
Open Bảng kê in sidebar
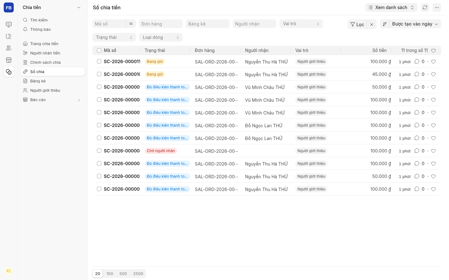click(52, 81)
